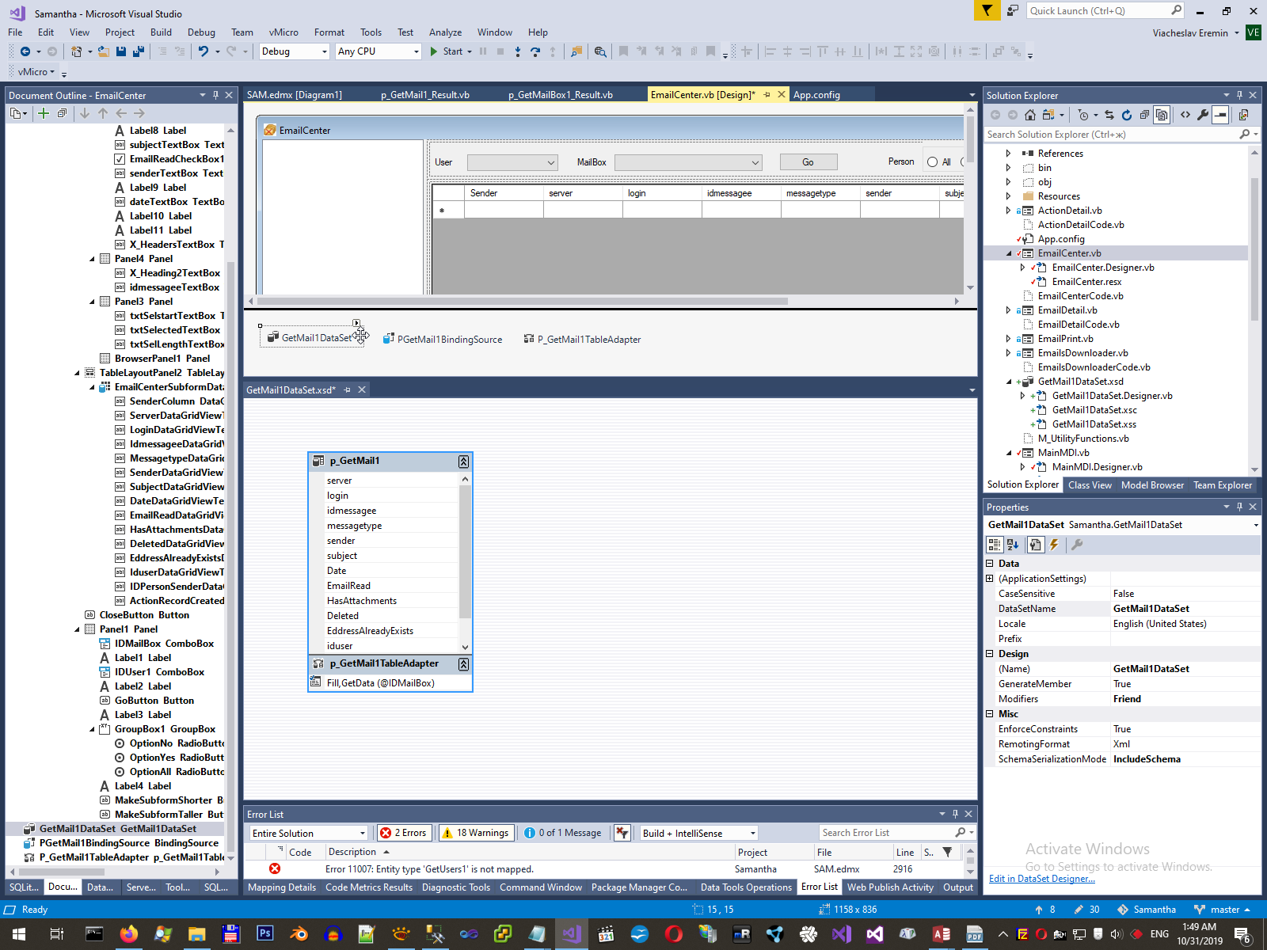Toggle auto-hide pin on Error List panel
The height and width of the screenshot is (950, 1267).
[955, 814]
